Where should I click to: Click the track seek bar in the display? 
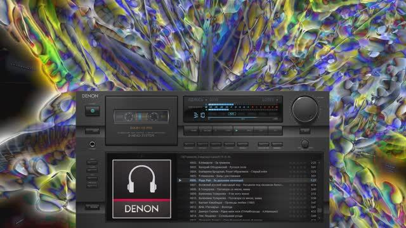(x=242, y=117)
